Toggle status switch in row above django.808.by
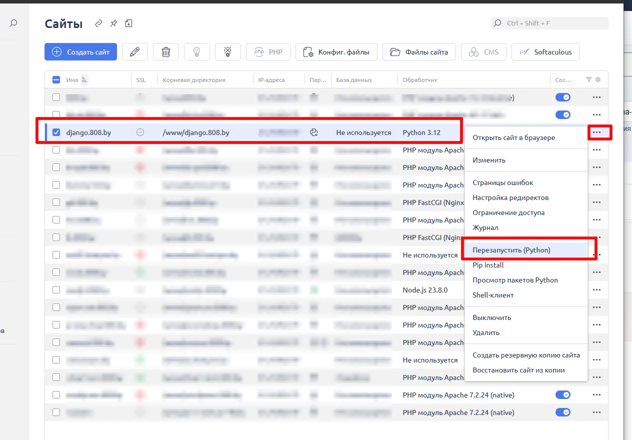 (563, 114)
